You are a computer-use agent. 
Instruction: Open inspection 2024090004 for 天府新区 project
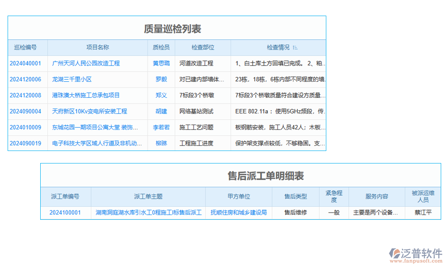[25, 111]
